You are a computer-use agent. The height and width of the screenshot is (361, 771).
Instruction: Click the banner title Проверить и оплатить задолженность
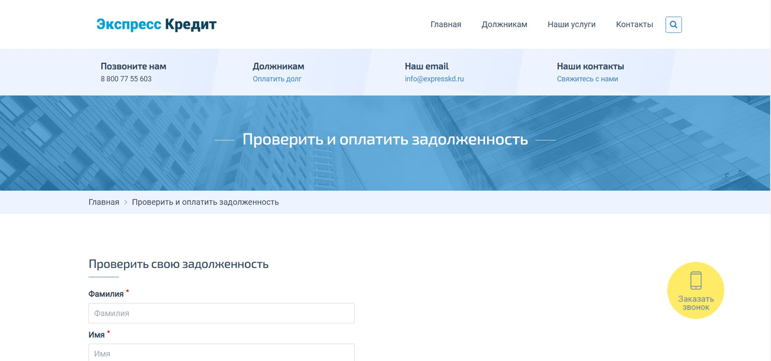tap(385, 139)
